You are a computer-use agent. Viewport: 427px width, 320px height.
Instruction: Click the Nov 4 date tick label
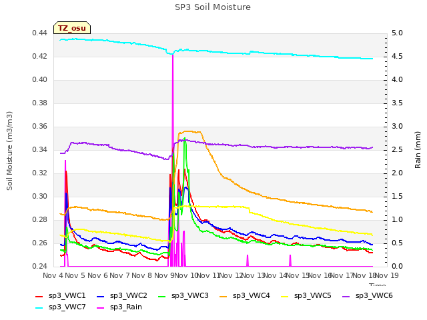(53, 275)
